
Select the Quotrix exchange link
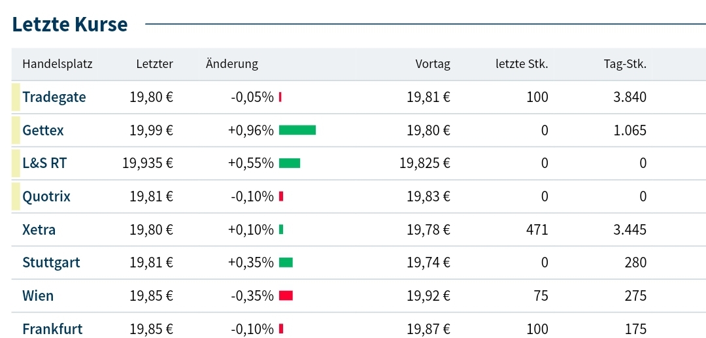(x=46, y=197)
